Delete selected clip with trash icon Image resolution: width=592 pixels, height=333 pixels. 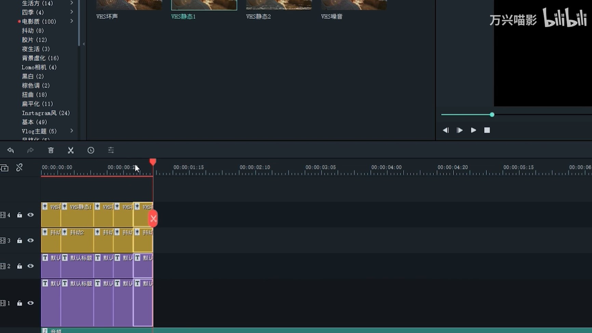pyautogui.click(x=51, y=150)
